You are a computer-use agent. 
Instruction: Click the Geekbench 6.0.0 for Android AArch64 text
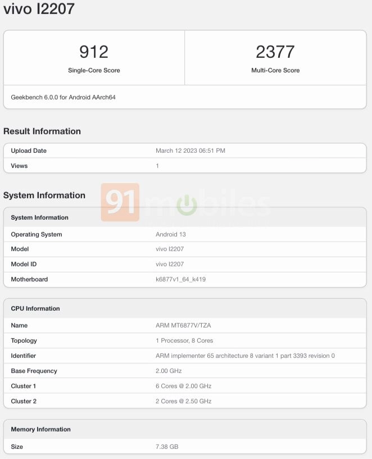point(63,97)
